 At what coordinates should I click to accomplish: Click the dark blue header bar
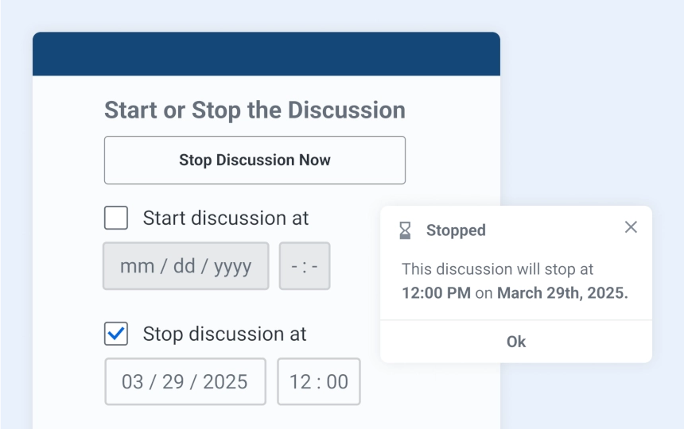(x=266, y=53)
